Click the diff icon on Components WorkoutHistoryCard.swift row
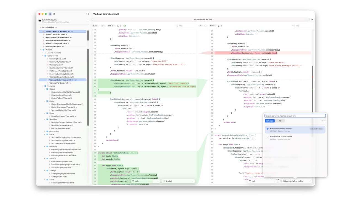 point(76,80)
